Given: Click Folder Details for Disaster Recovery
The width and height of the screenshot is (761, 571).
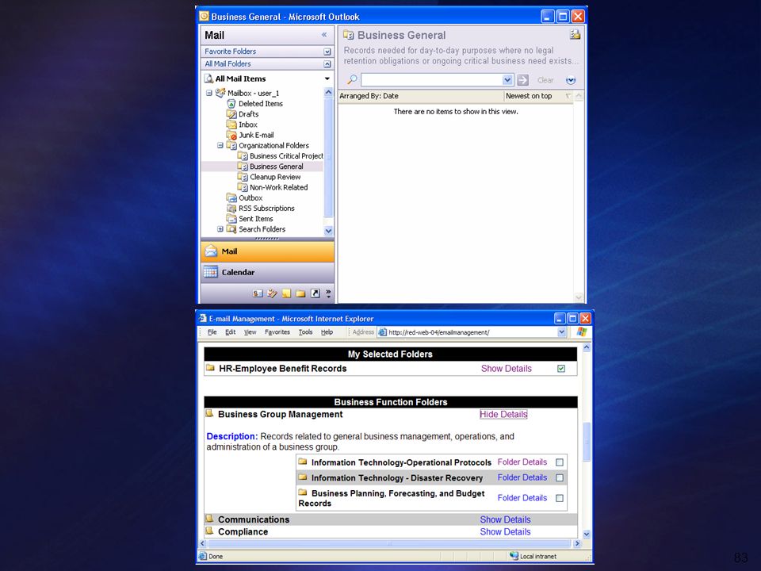Looking at the screenshot, I should (x=522, y=477).
